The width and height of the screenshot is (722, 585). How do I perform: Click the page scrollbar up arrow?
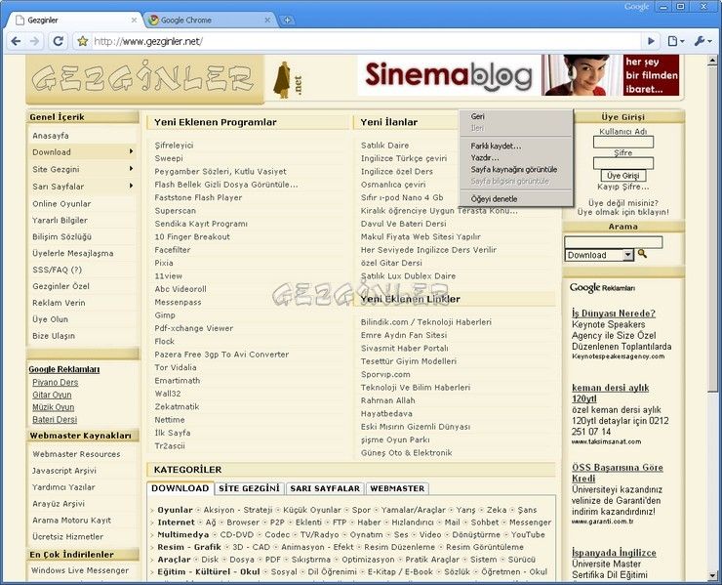click(713, 61)
